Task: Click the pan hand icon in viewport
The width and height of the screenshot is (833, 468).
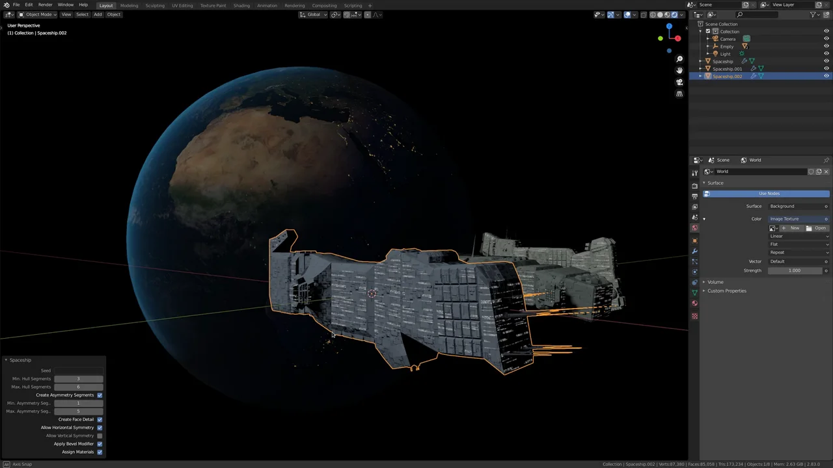Action: click(679, 70)
